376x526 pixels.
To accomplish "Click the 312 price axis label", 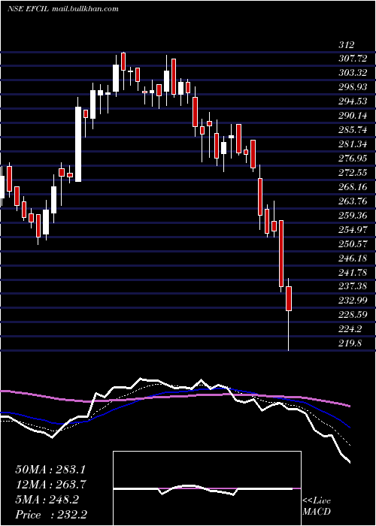I will pos(347,45).
